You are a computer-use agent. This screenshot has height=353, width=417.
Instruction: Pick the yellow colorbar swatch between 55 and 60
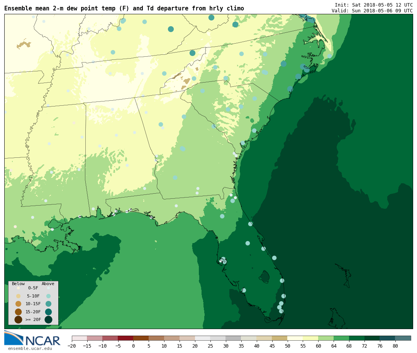coord(310,338)
